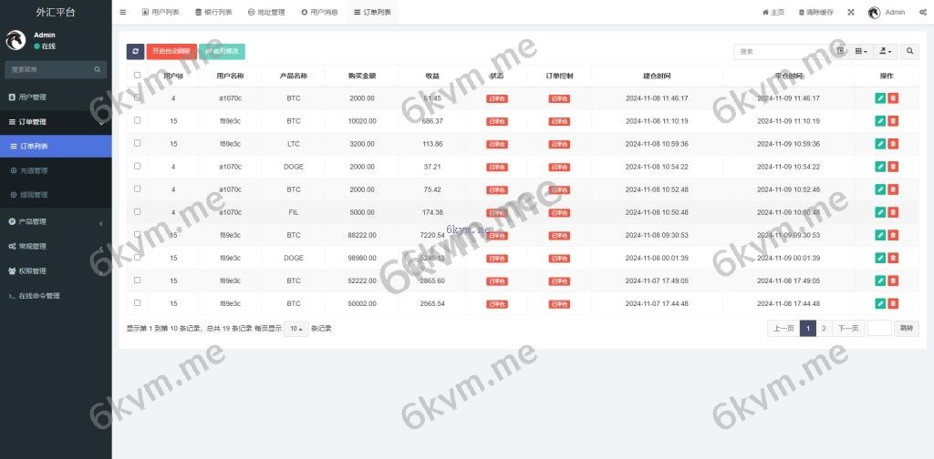The width and height of the screenshot is (934, 459).
Task: Delete the DOGE order with amount 98980.00
Action: pos(893,258)
